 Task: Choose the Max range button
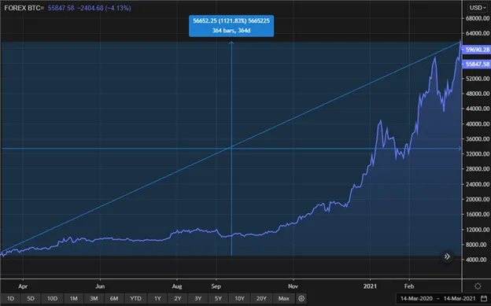[x=284, y=298]
